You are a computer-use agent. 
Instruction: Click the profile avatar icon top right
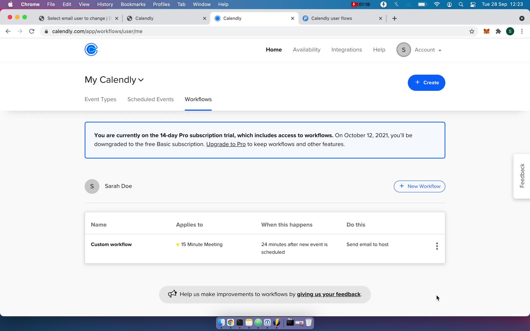pyautogui.click(x=403, y=50)
